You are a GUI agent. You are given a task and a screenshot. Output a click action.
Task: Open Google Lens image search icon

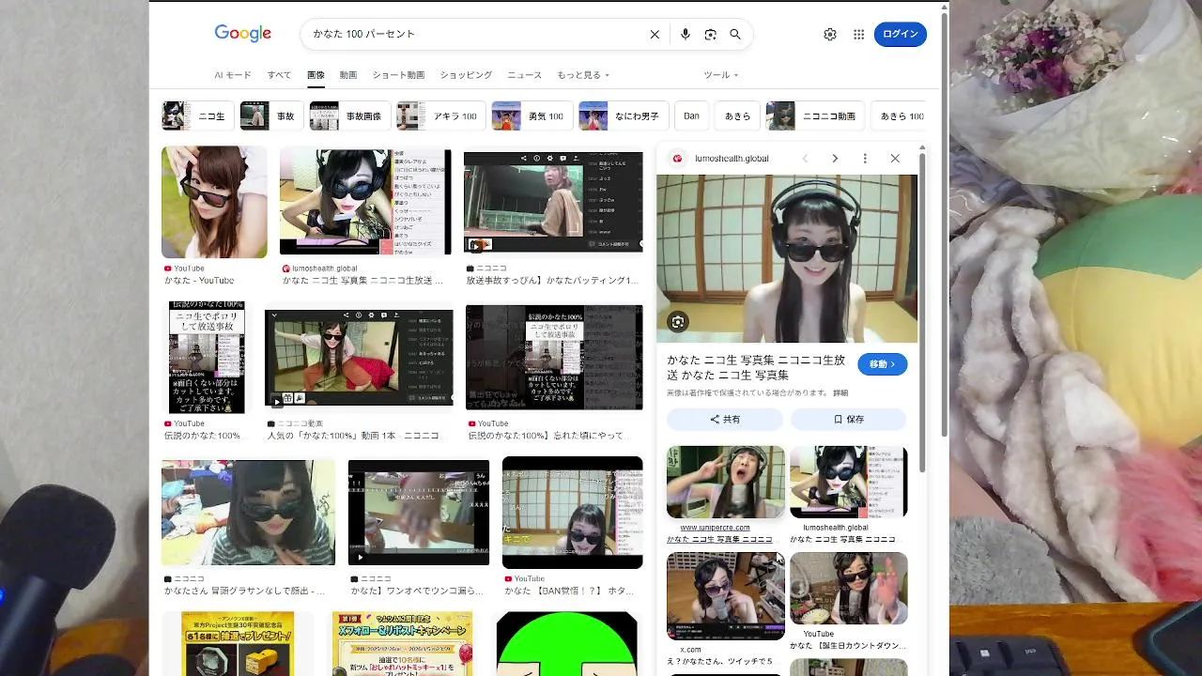710,34
